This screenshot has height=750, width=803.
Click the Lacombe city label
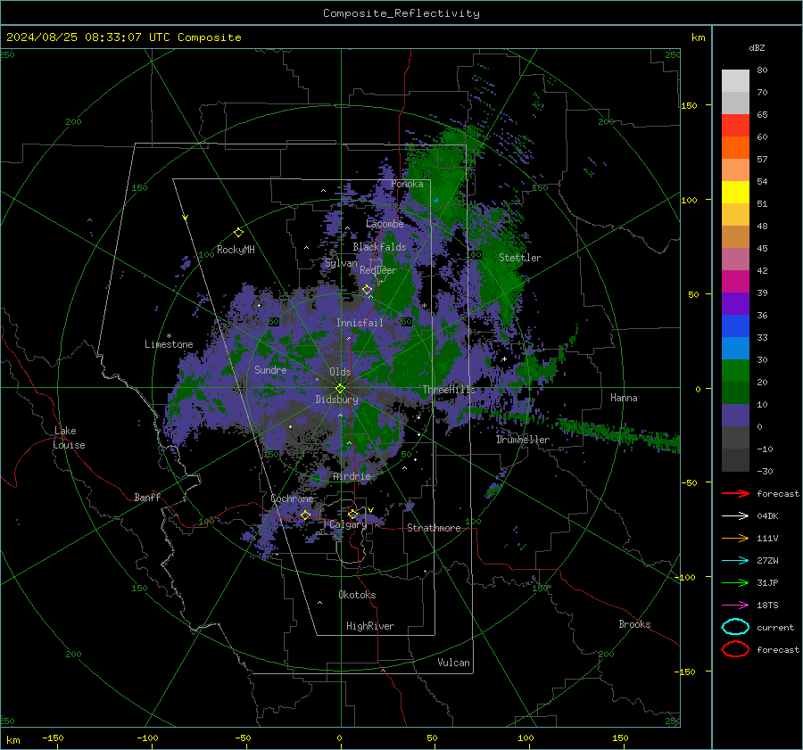tap(385, 224)
